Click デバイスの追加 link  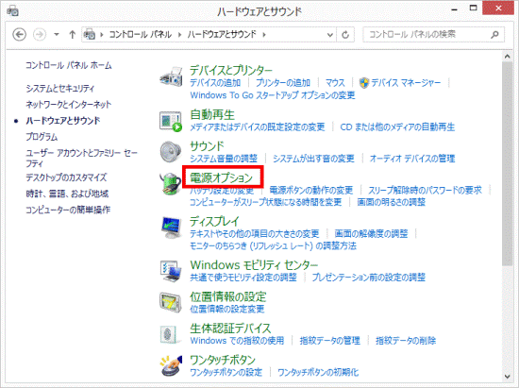coord(215,83)
